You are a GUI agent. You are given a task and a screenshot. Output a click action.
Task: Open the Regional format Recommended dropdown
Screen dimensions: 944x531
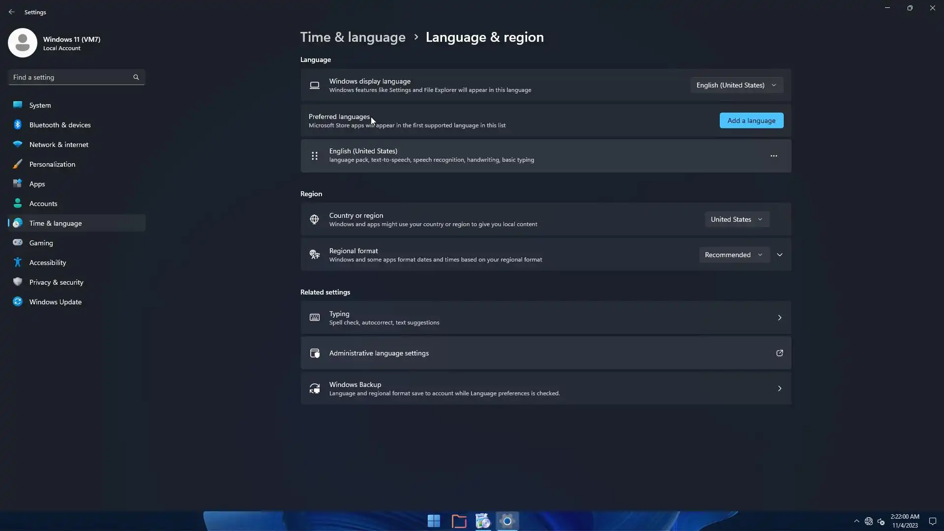pyautogui.click(x=734, y=255)
